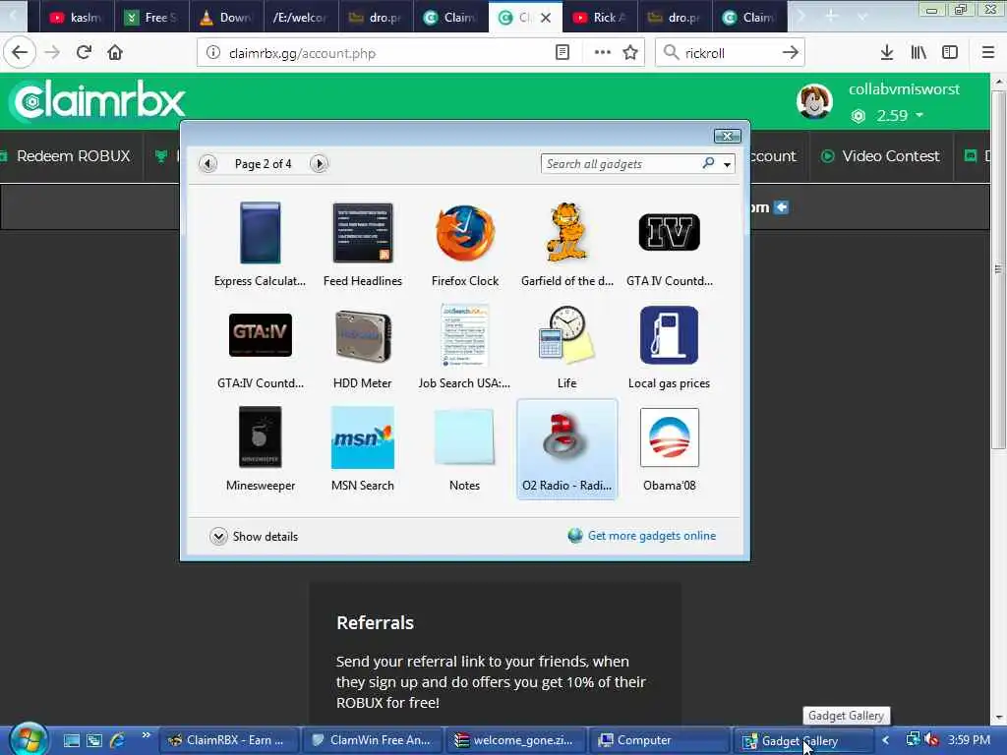The image size is (1007, 755).
Task: Select the Life gadget
Action: pyautogui.click(x=567, y=347)
